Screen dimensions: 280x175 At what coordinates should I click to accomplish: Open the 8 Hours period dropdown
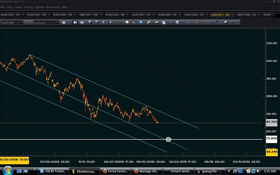57,22
